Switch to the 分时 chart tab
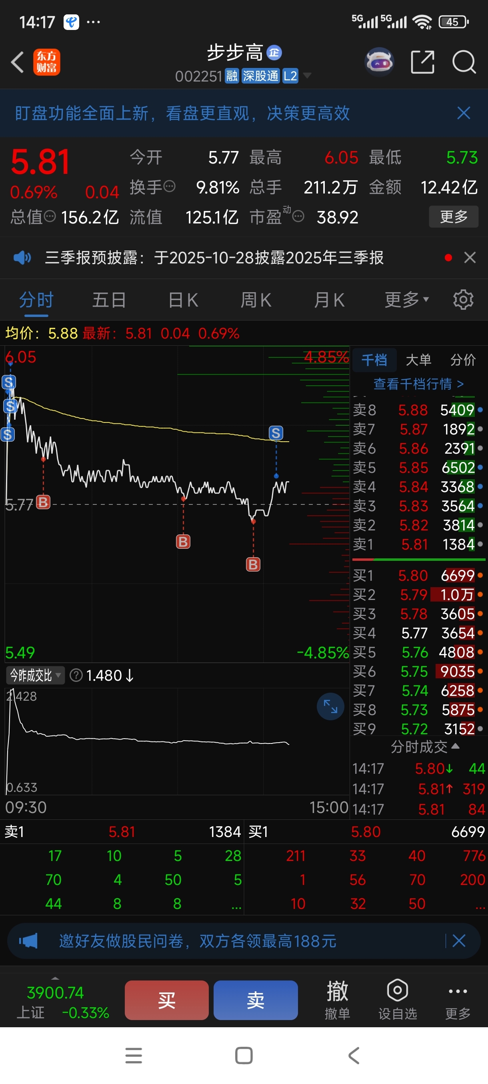 tap(36, 301)
